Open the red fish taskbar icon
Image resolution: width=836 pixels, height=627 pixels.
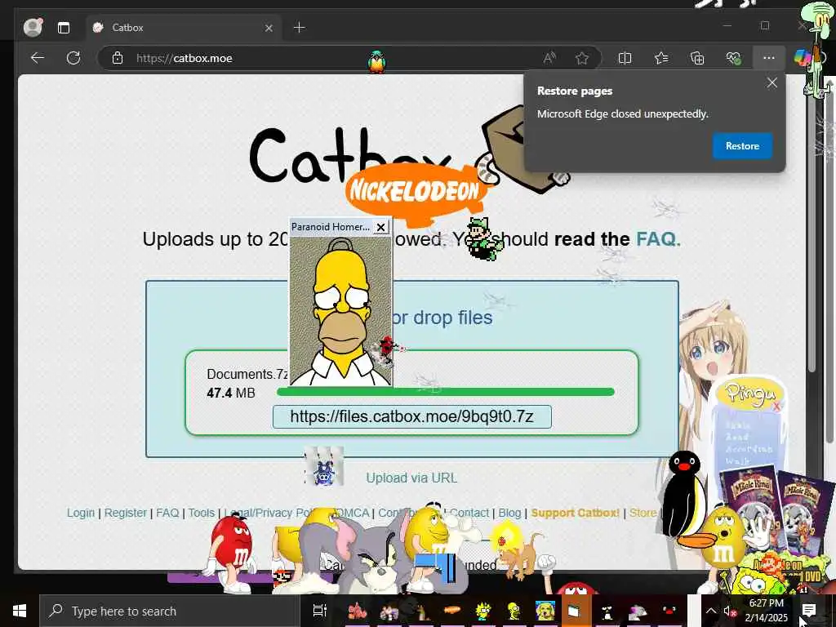pyautogui.click(x=357, y=611)
